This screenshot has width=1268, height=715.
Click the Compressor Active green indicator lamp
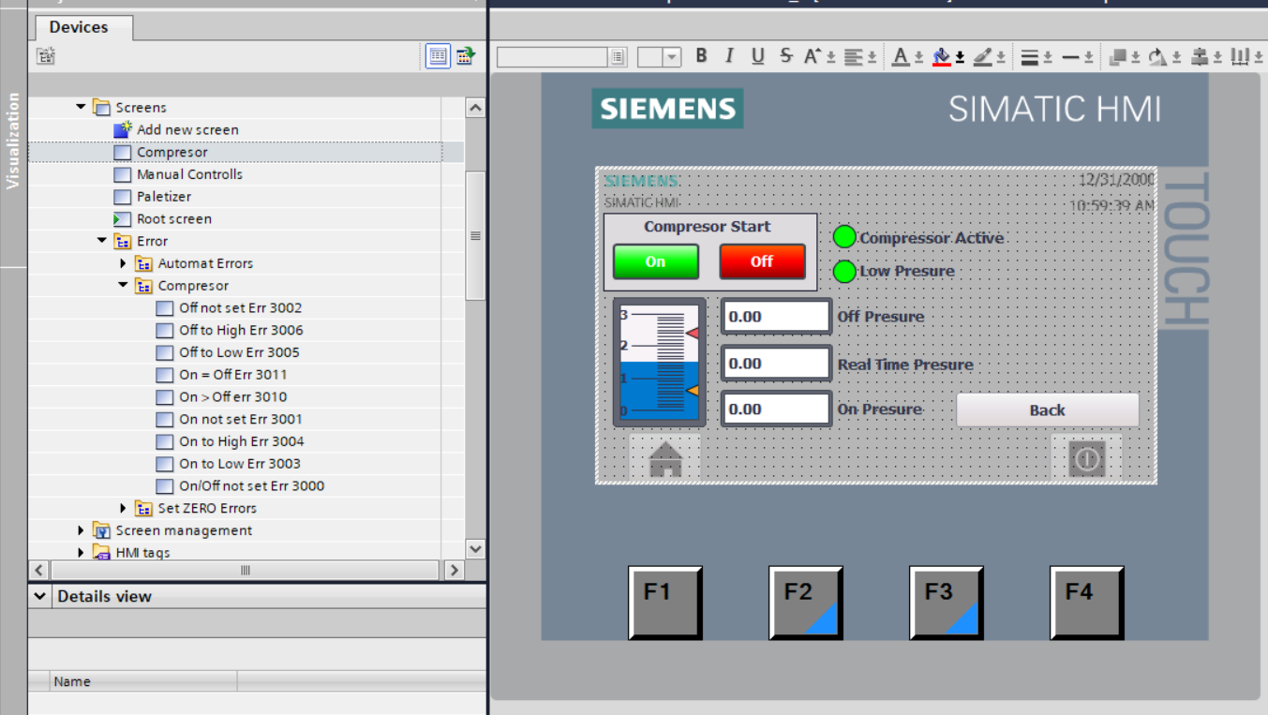point(844,237)
